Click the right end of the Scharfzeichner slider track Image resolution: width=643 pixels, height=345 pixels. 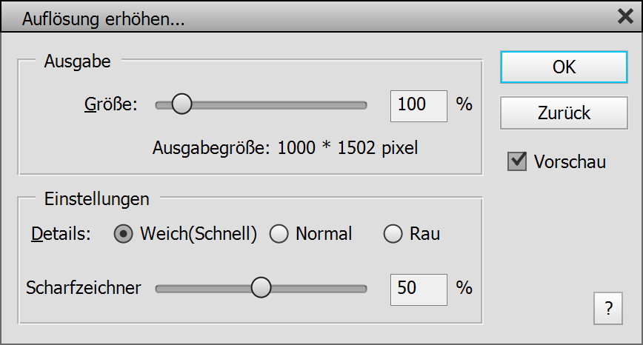[363, 288]
